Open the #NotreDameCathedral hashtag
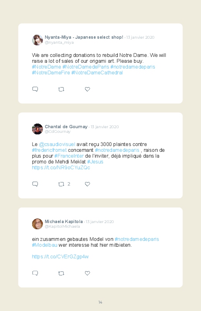This screenshot has height=311, width=201. 97,73
